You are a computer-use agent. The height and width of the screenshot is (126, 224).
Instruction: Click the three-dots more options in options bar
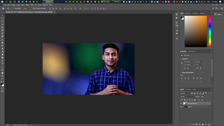(80, 8)
